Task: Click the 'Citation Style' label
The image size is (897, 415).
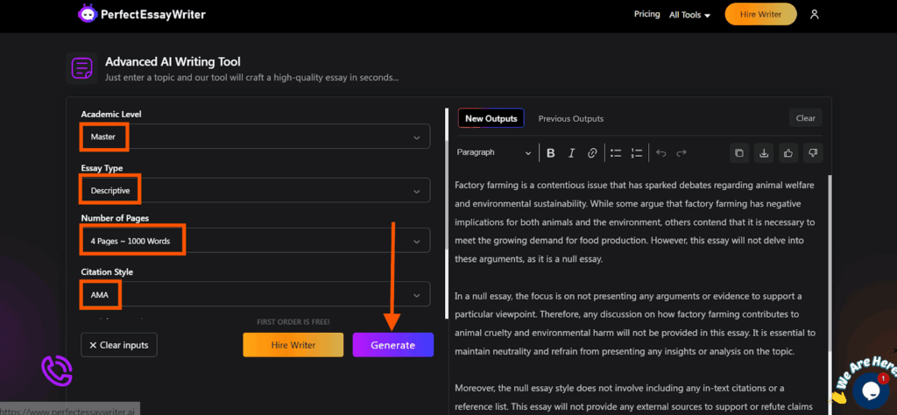Action: pos(106,272)
